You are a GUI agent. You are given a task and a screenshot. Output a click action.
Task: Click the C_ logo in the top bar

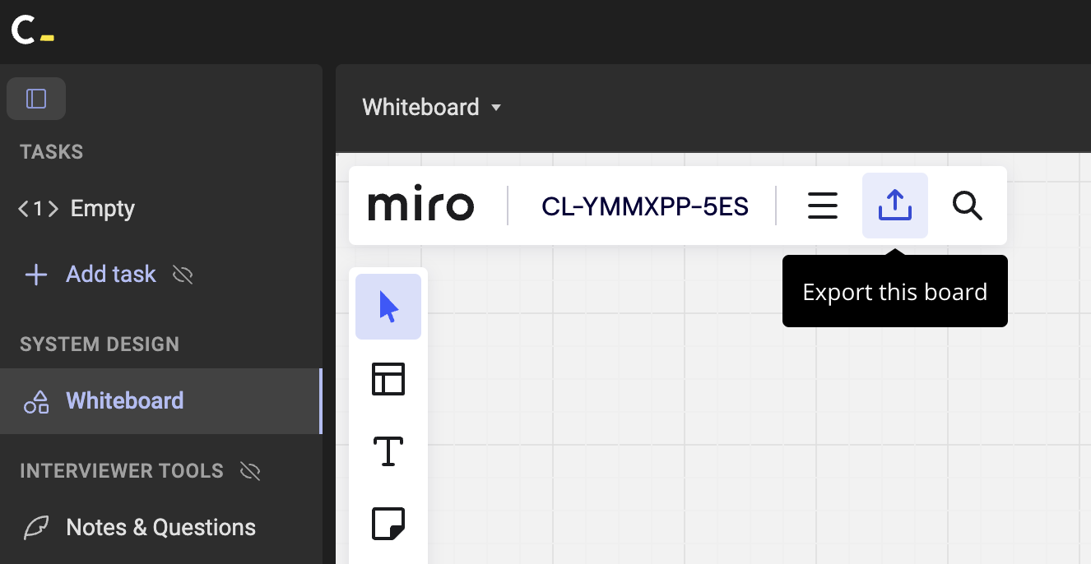click(x=33, y=30)
